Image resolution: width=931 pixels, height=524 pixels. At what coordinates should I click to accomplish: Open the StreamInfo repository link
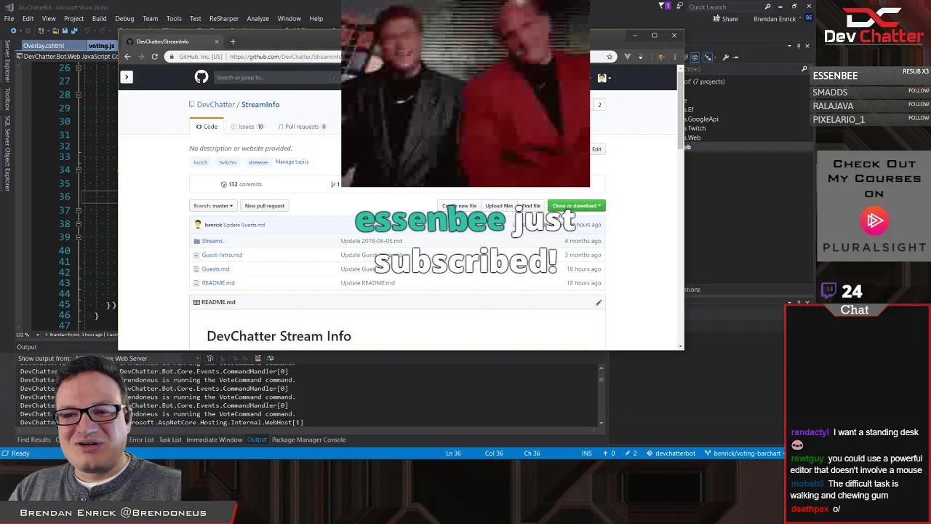[x=260, y=105]
